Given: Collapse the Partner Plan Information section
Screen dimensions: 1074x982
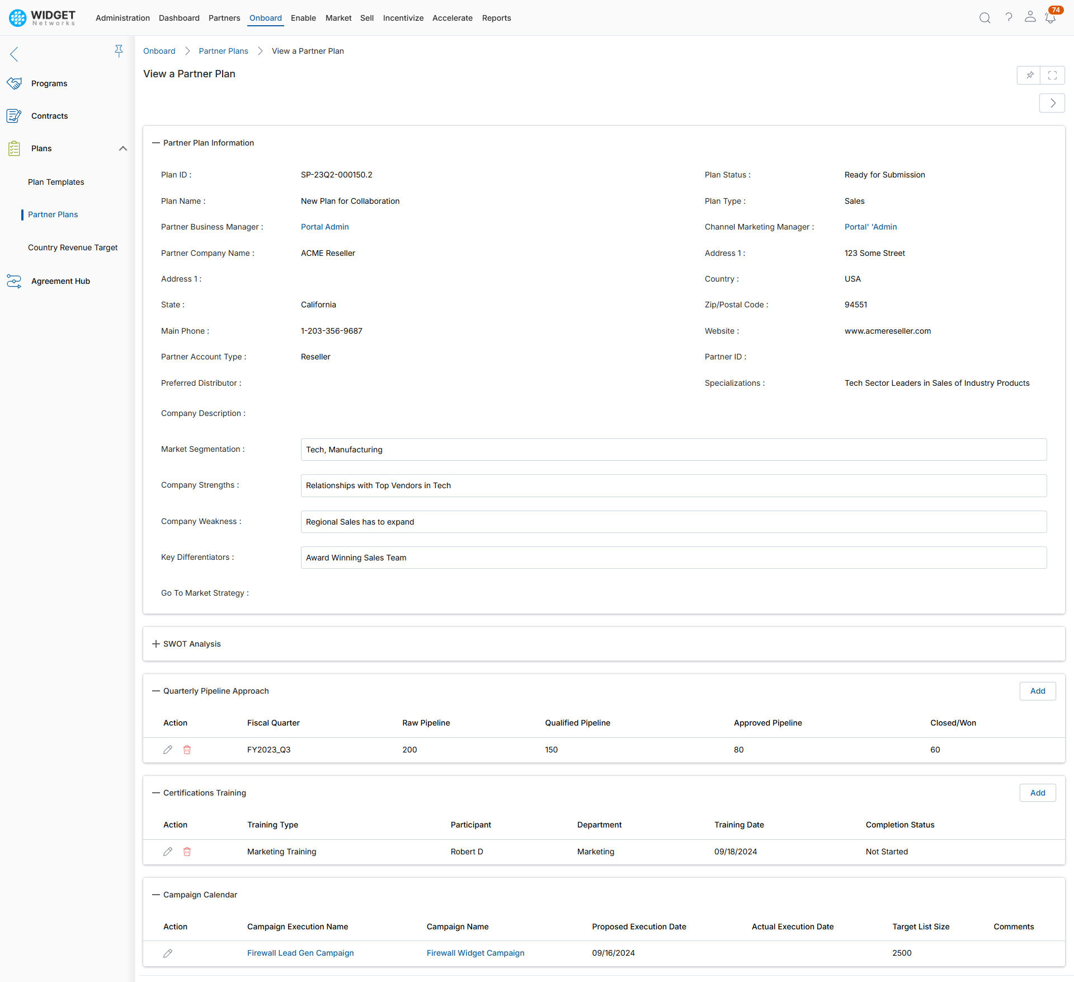Looking at the screenshot, I should point(156,143).
